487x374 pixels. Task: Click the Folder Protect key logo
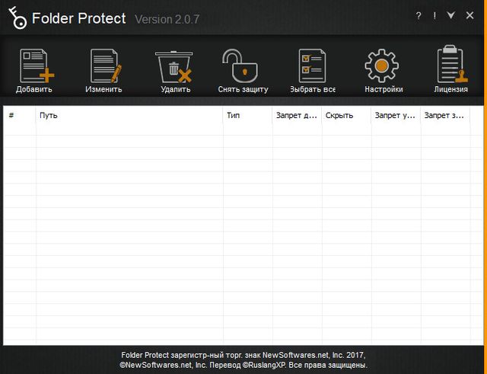pyautogui.click(x=18, y=18)
